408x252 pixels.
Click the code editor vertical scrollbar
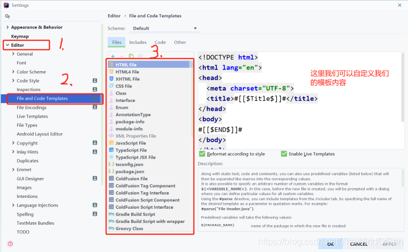pyautogui.click(x=402, y=87)
